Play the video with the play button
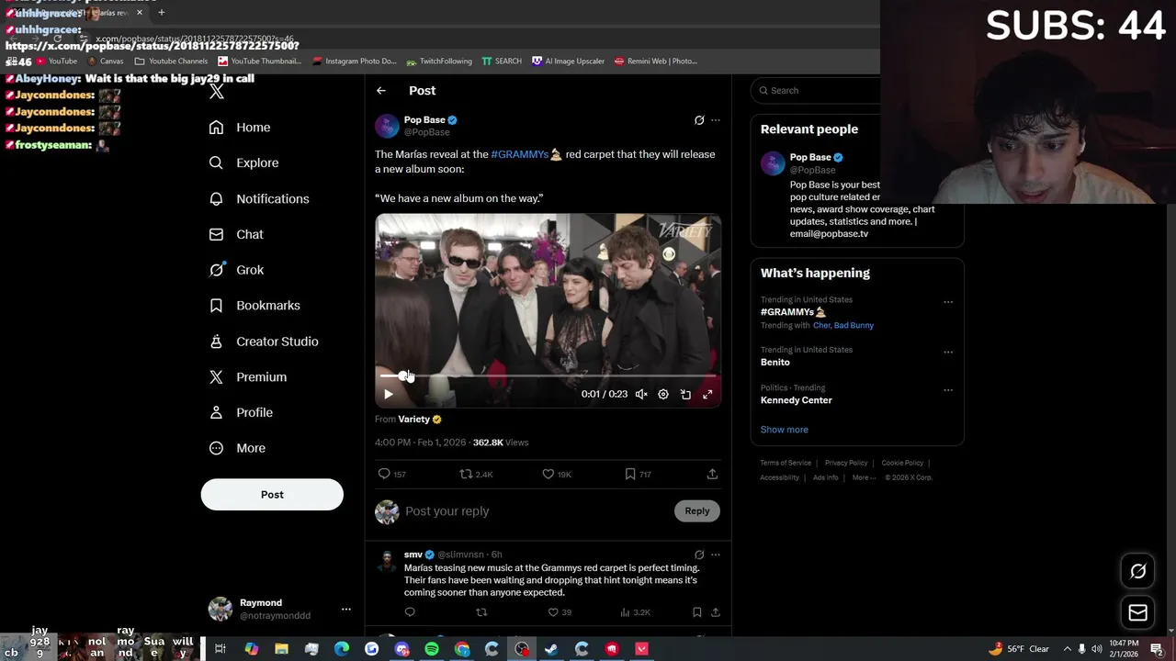The width and height of the screenshot is (1176, 661). 389,394
